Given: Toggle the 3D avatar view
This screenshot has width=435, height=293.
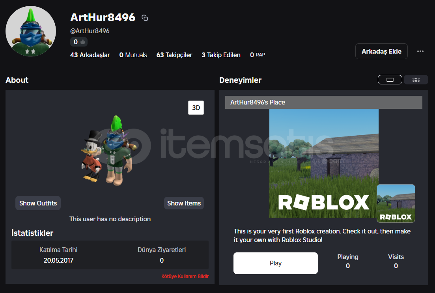Looking at the screenshot, I should click(x=196, y=108).
